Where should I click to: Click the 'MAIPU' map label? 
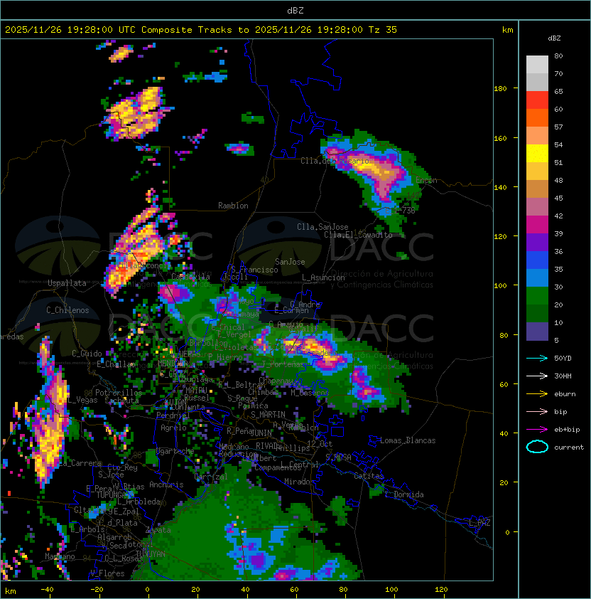pyautogui.click(x=196, y=391)
